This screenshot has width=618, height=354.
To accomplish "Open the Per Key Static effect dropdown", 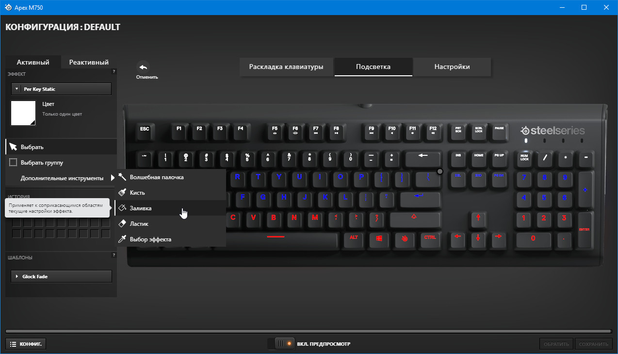I will 61,89.
